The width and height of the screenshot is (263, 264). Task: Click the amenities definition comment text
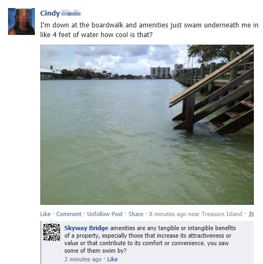150,239
